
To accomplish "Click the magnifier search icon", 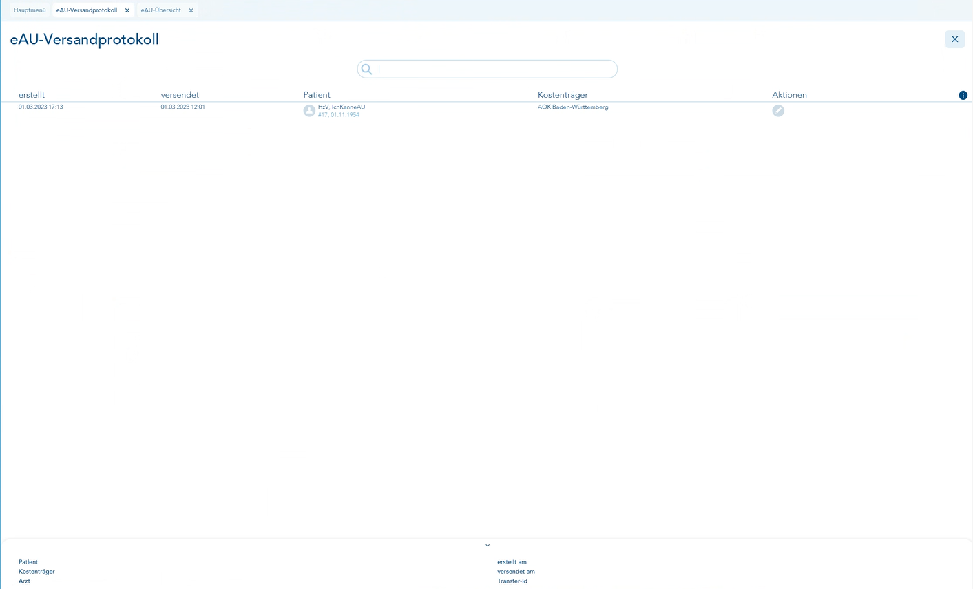I will pos(367,69).
